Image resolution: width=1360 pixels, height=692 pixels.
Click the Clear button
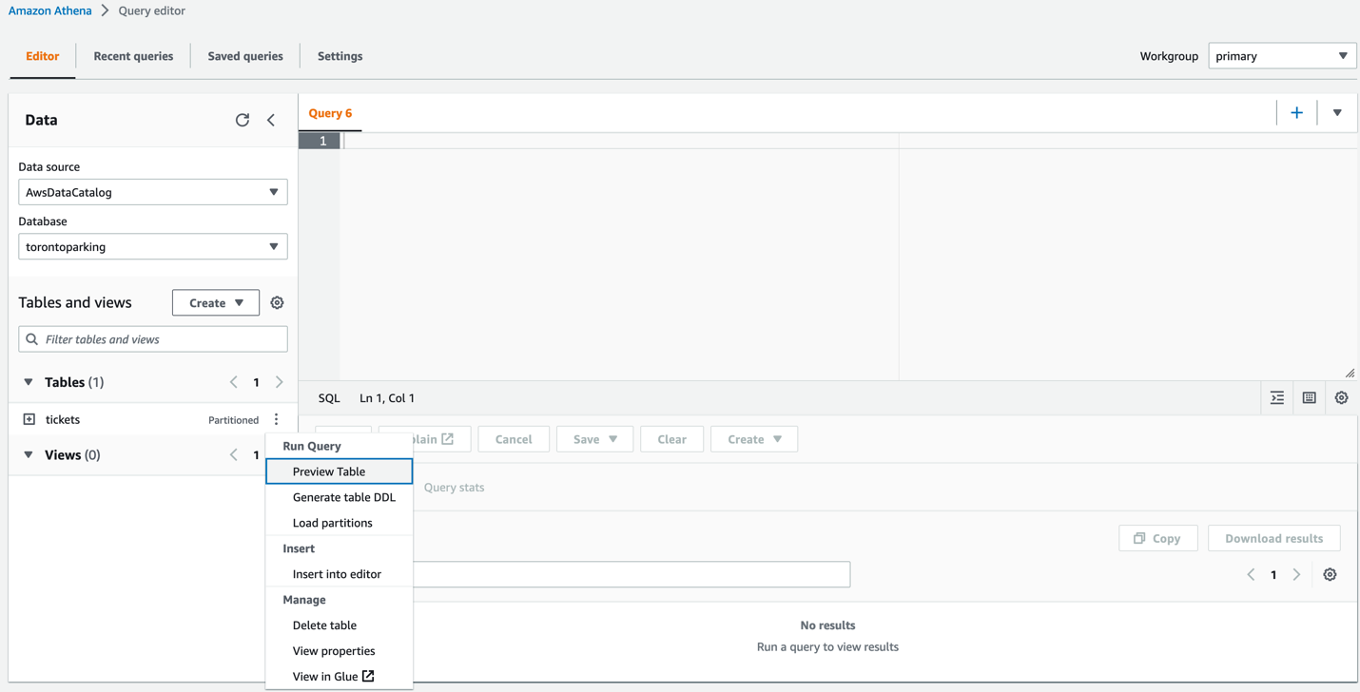coord(671,439)
